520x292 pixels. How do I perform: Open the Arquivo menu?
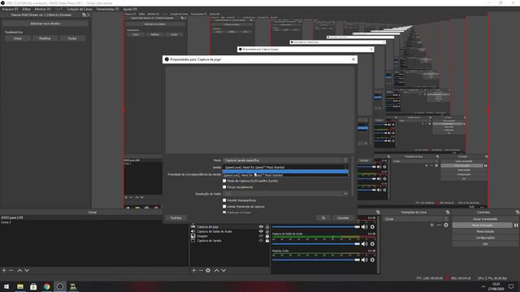pyautogui.click(x=10, y=9)
